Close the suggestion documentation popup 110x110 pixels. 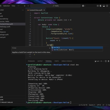pos(50,48)
